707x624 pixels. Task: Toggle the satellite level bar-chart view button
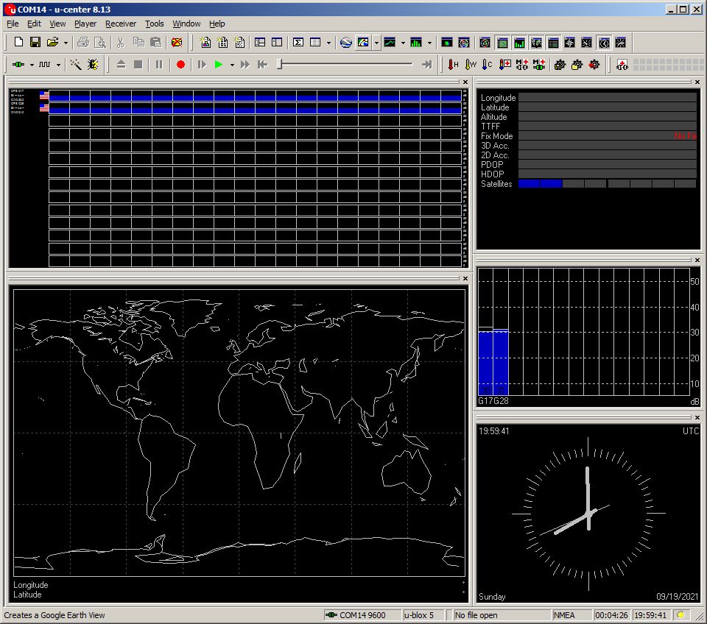pyautogui.click(x=519, y=43)
